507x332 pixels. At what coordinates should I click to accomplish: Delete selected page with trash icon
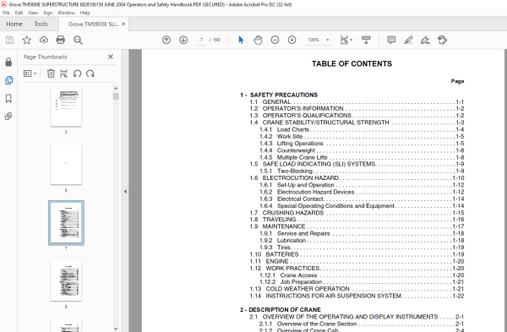51,73
